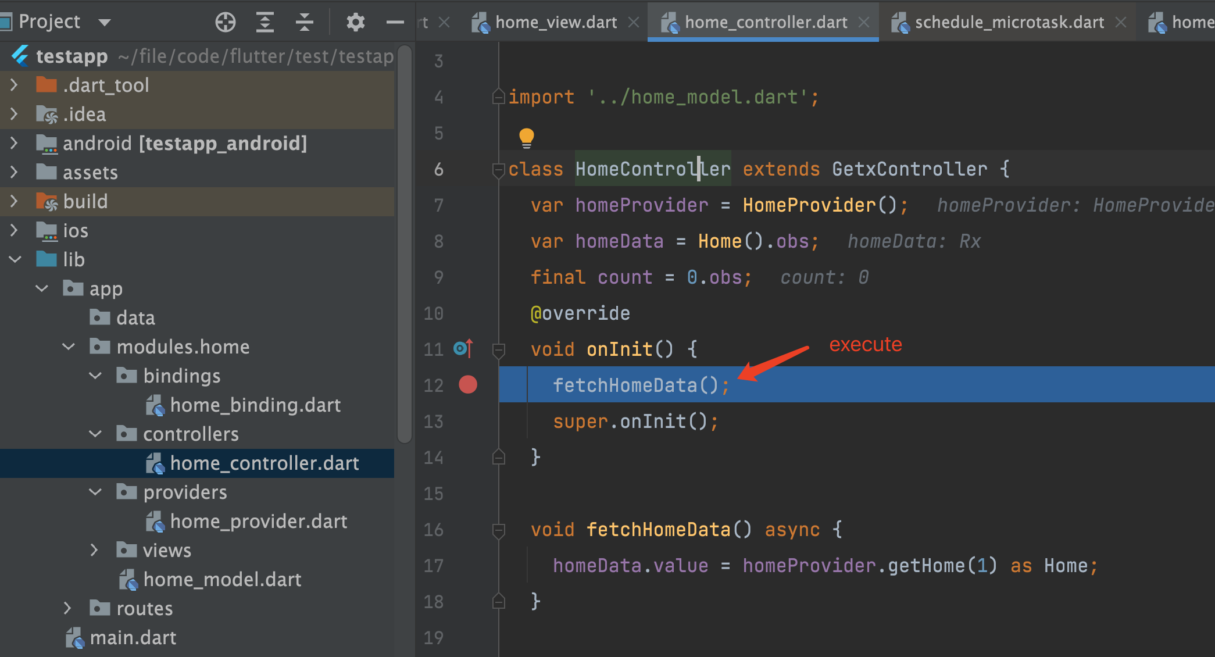Image resolution: width=1215 pixels, height=657 pixels.
Task: Click HomeController class name on line 6
Action: click(653, 169)
